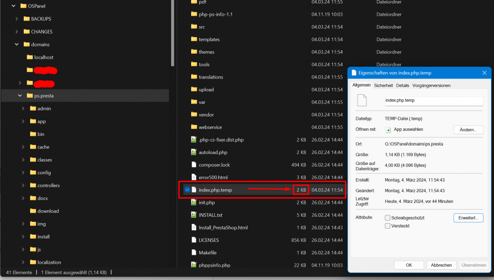494x280 pixels.
Task: Expand the CHANGES tree node
Action: [x=17, y=32]
